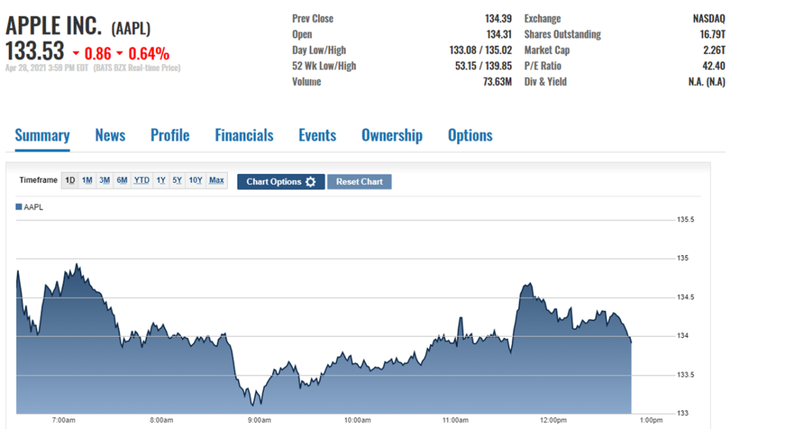Viewport: 785px width, 429px height.
Task: Click the Exchange value NASDAQ
Action: [x=709, y=19]
